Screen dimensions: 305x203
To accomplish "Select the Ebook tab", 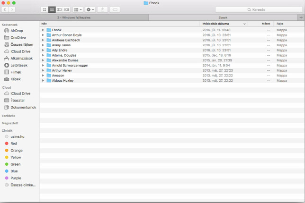I will point(223,17).
